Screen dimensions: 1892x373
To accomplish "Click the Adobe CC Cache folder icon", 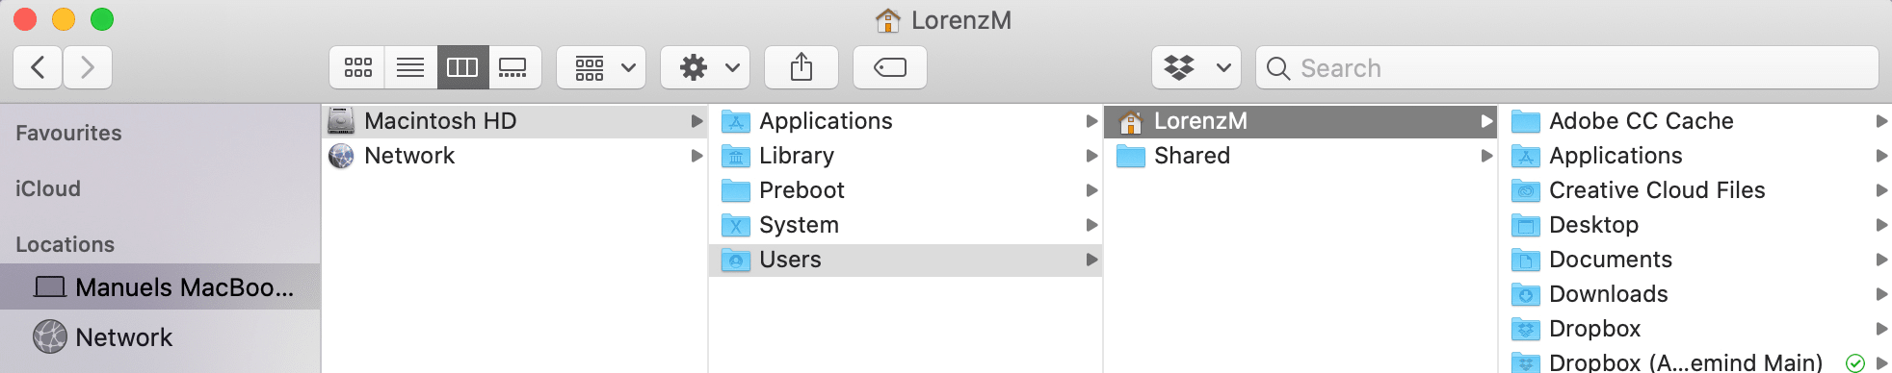I will 1526,121.
